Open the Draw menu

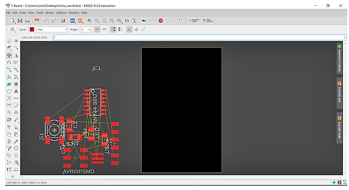click(x=23, y=13)
